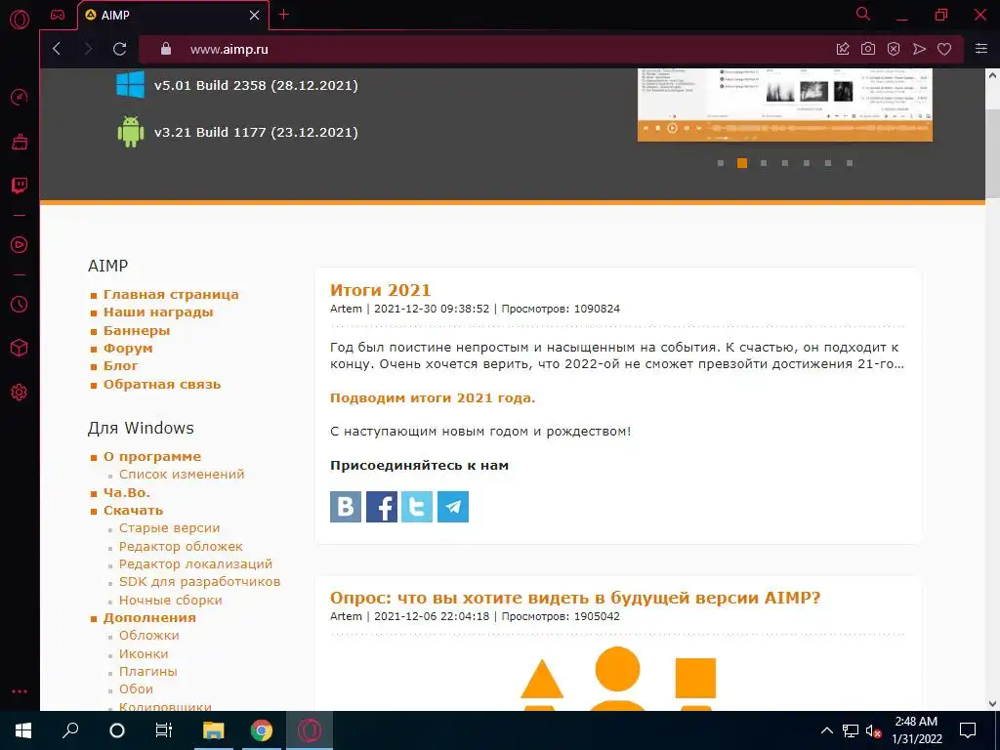Screen dimensions: 1000x750
Task: Search tabs with the magnifier icon
Action: (863, 14)
